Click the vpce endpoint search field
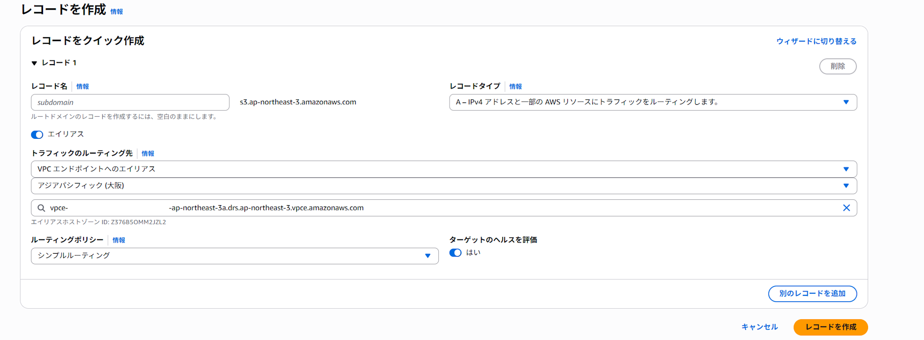 tap(444, 208)
